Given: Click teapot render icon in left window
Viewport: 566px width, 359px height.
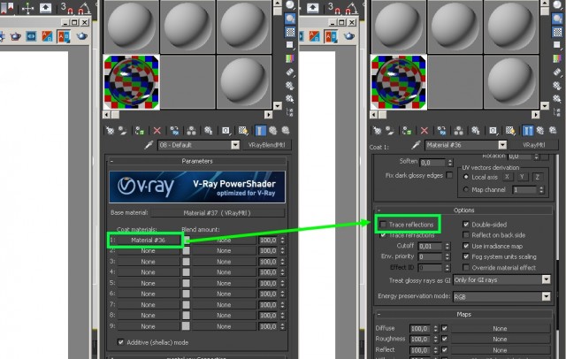Looking at the screenshot, I should coord(82,36).
